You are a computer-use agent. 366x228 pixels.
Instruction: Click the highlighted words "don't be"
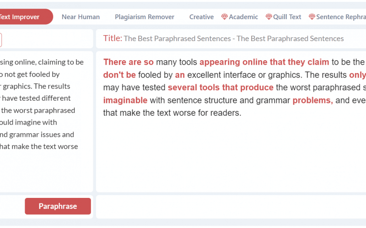coord(119,75)
